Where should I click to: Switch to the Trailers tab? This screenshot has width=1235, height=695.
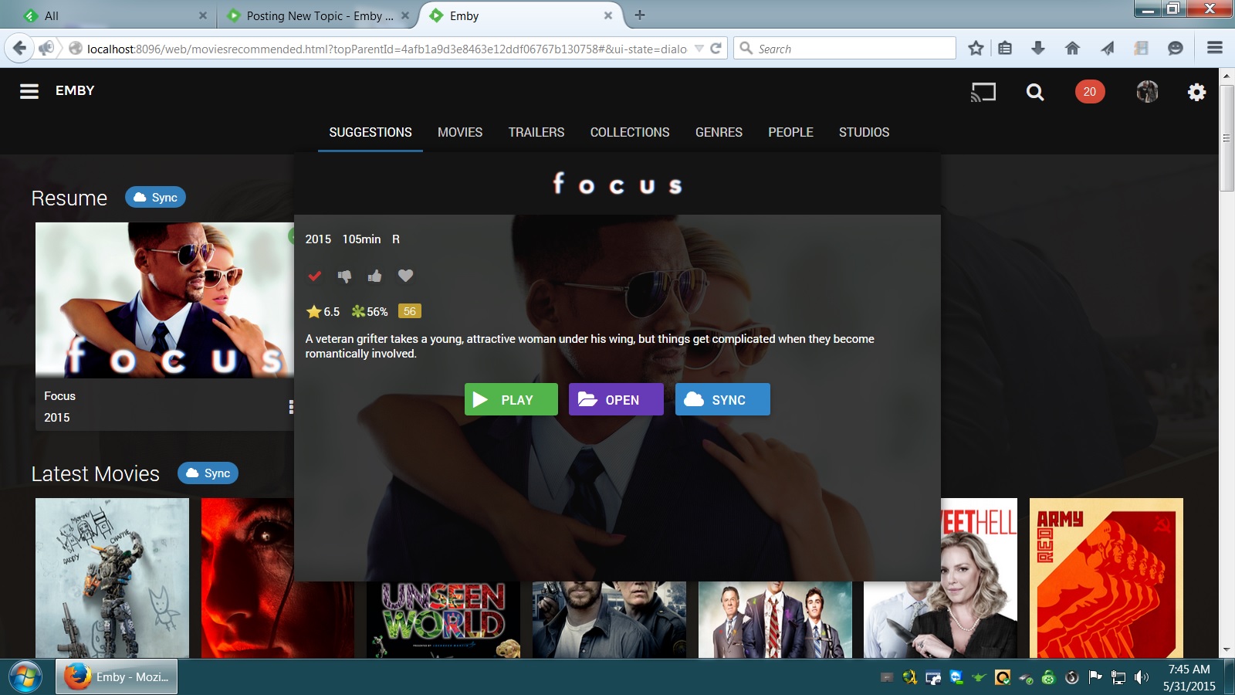[x=536, y=132]
